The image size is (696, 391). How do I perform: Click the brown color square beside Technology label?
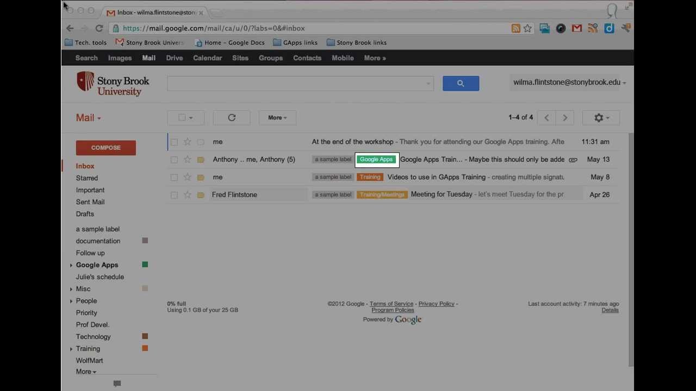pos(145,336)
